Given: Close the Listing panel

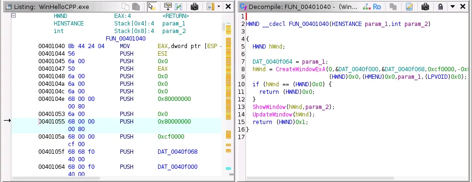Looking at the screenshot, I should tap(228, 6).
